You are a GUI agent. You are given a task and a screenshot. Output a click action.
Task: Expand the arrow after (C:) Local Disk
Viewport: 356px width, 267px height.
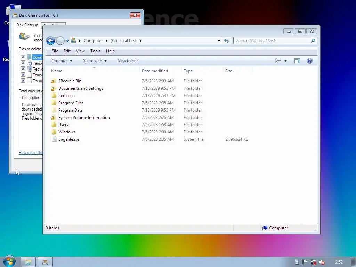[x=140, y=41]
